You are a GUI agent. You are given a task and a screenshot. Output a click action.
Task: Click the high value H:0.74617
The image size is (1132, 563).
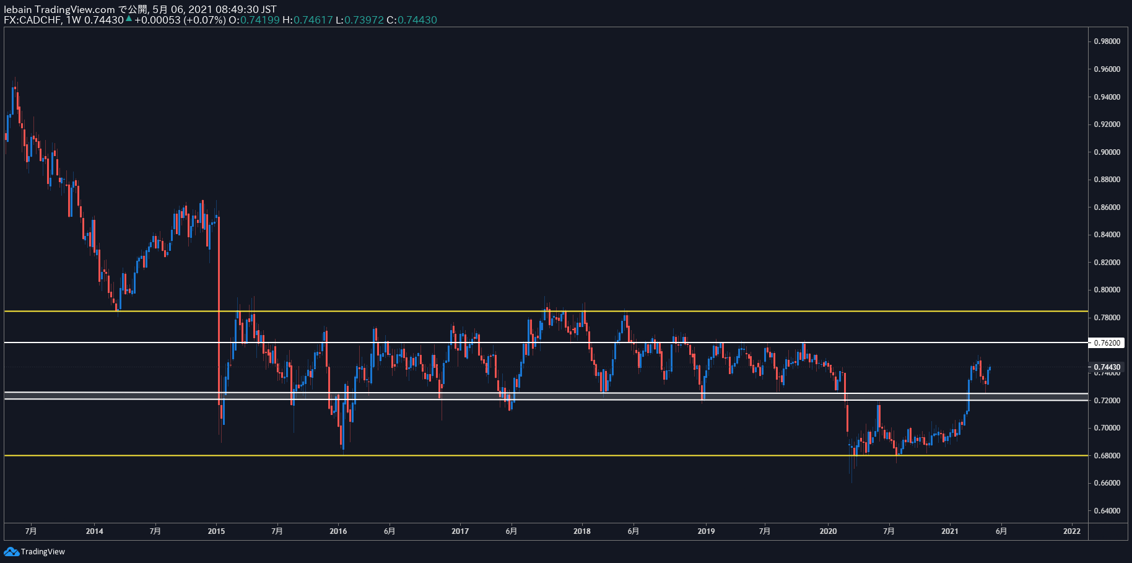click(308, 20)
